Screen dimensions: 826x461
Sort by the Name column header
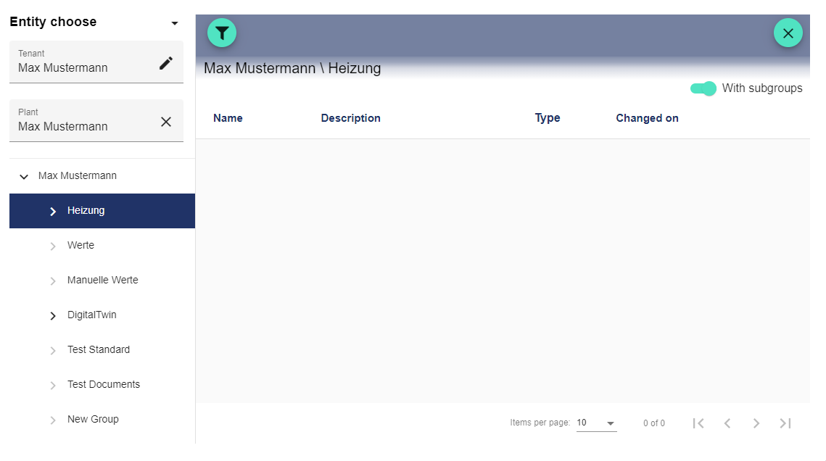tap(228, 118)
